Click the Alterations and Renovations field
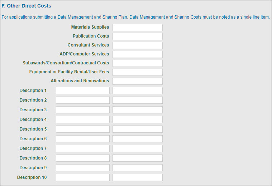Screen dimensions: 272x186 (137, 81)
